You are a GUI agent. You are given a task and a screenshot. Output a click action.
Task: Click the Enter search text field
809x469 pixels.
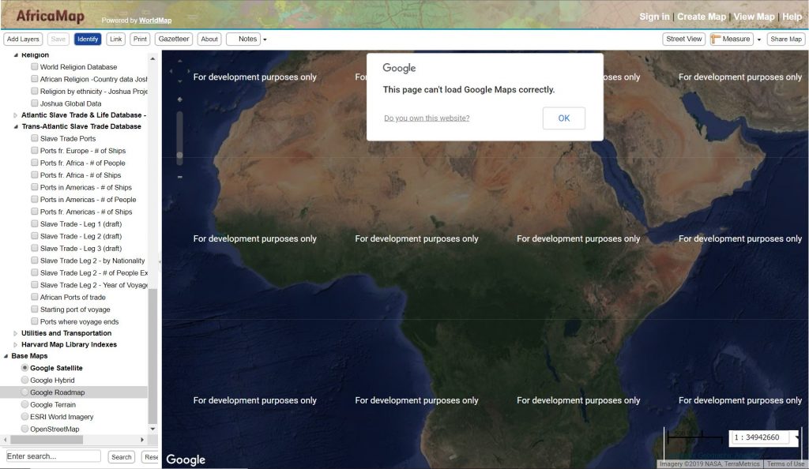point(54,456)
